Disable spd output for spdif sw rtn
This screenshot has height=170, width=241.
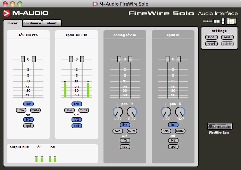76,126
